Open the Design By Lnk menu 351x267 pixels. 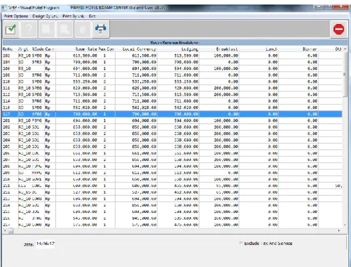tap(45, 16)
